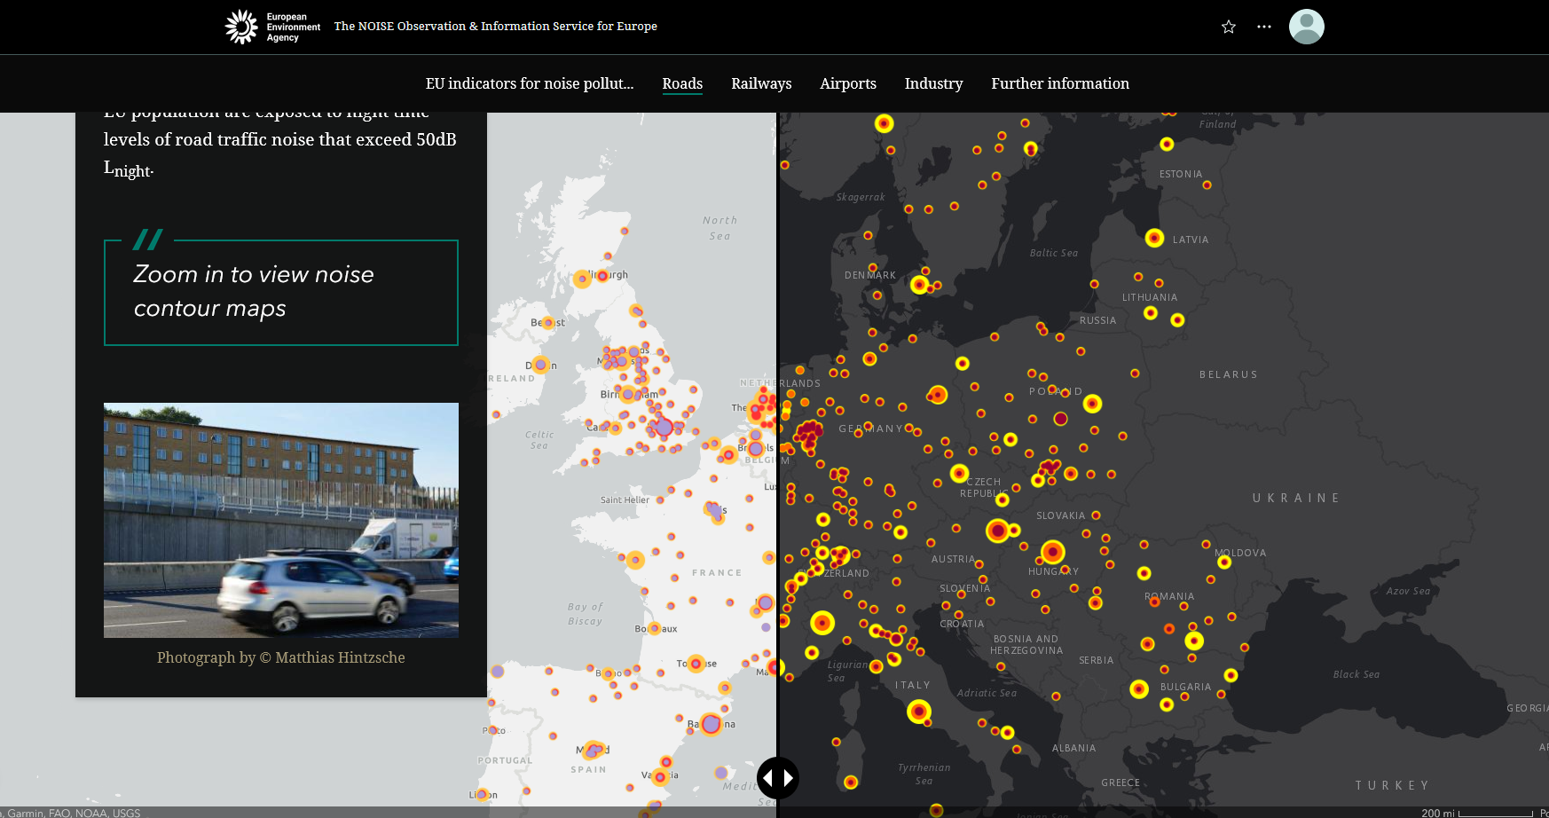Click the Zoom in to view noise contour maps box
The height and width of the screenshot is (818, 1549).
tap(281, 292)
